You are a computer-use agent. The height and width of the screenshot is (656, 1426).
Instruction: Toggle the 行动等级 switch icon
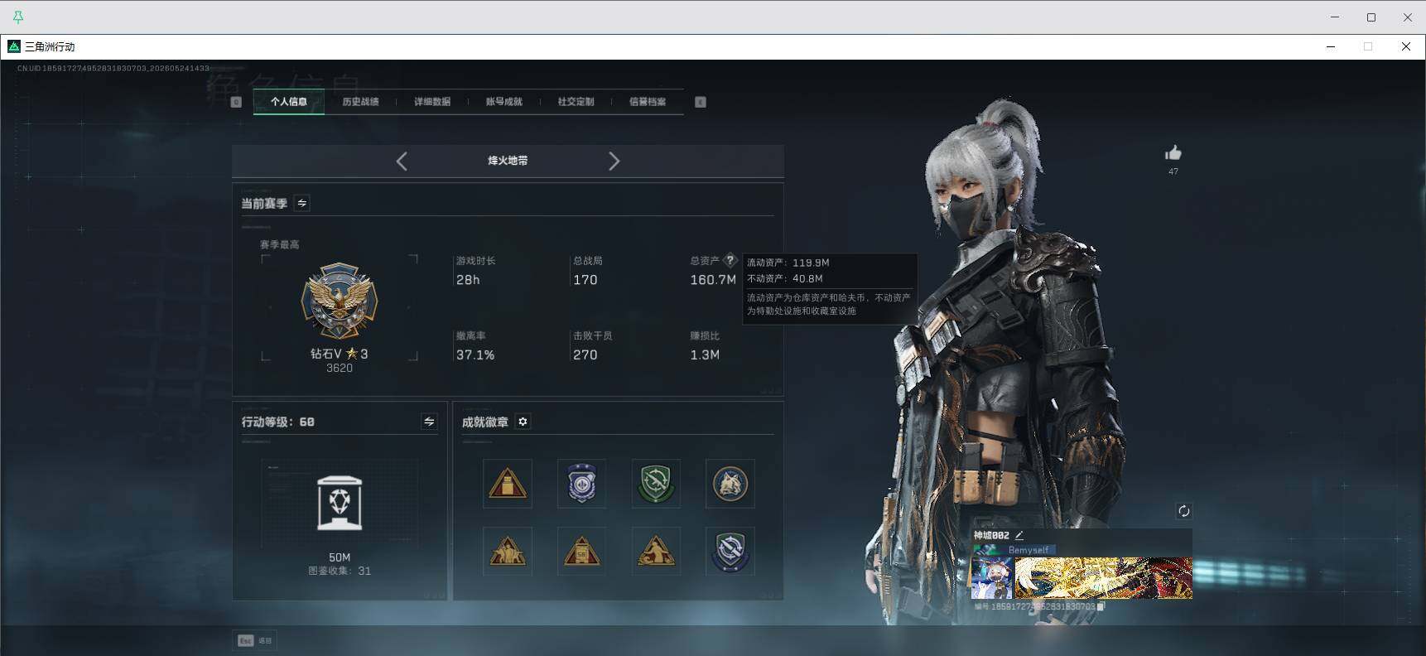429,422
